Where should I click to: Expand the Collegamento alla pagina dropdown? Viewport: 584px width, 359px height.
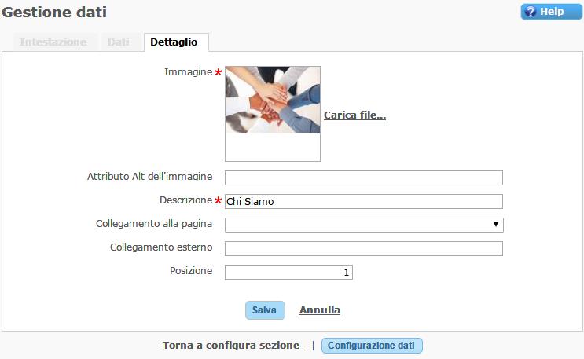click(363, 225)
